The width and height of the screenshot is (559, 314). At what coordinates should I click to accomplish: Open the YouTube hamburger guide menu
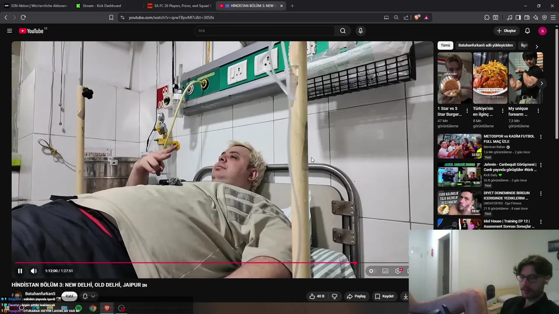[9, 31]
